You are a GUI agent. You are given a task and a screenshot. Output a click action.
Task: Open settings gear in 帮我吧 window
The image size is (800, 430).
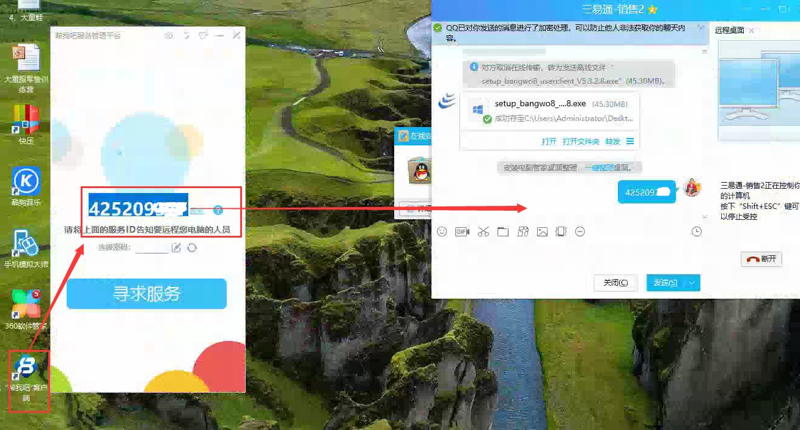(169, 35)
